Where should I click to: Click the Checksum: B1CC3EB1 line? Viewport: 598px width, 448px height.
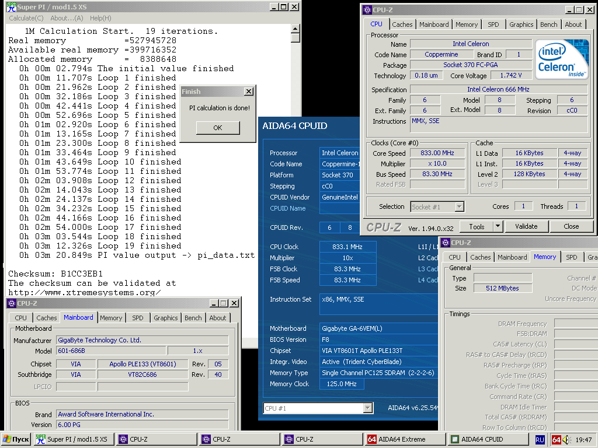pyautogui.click(x=55, y=274)
